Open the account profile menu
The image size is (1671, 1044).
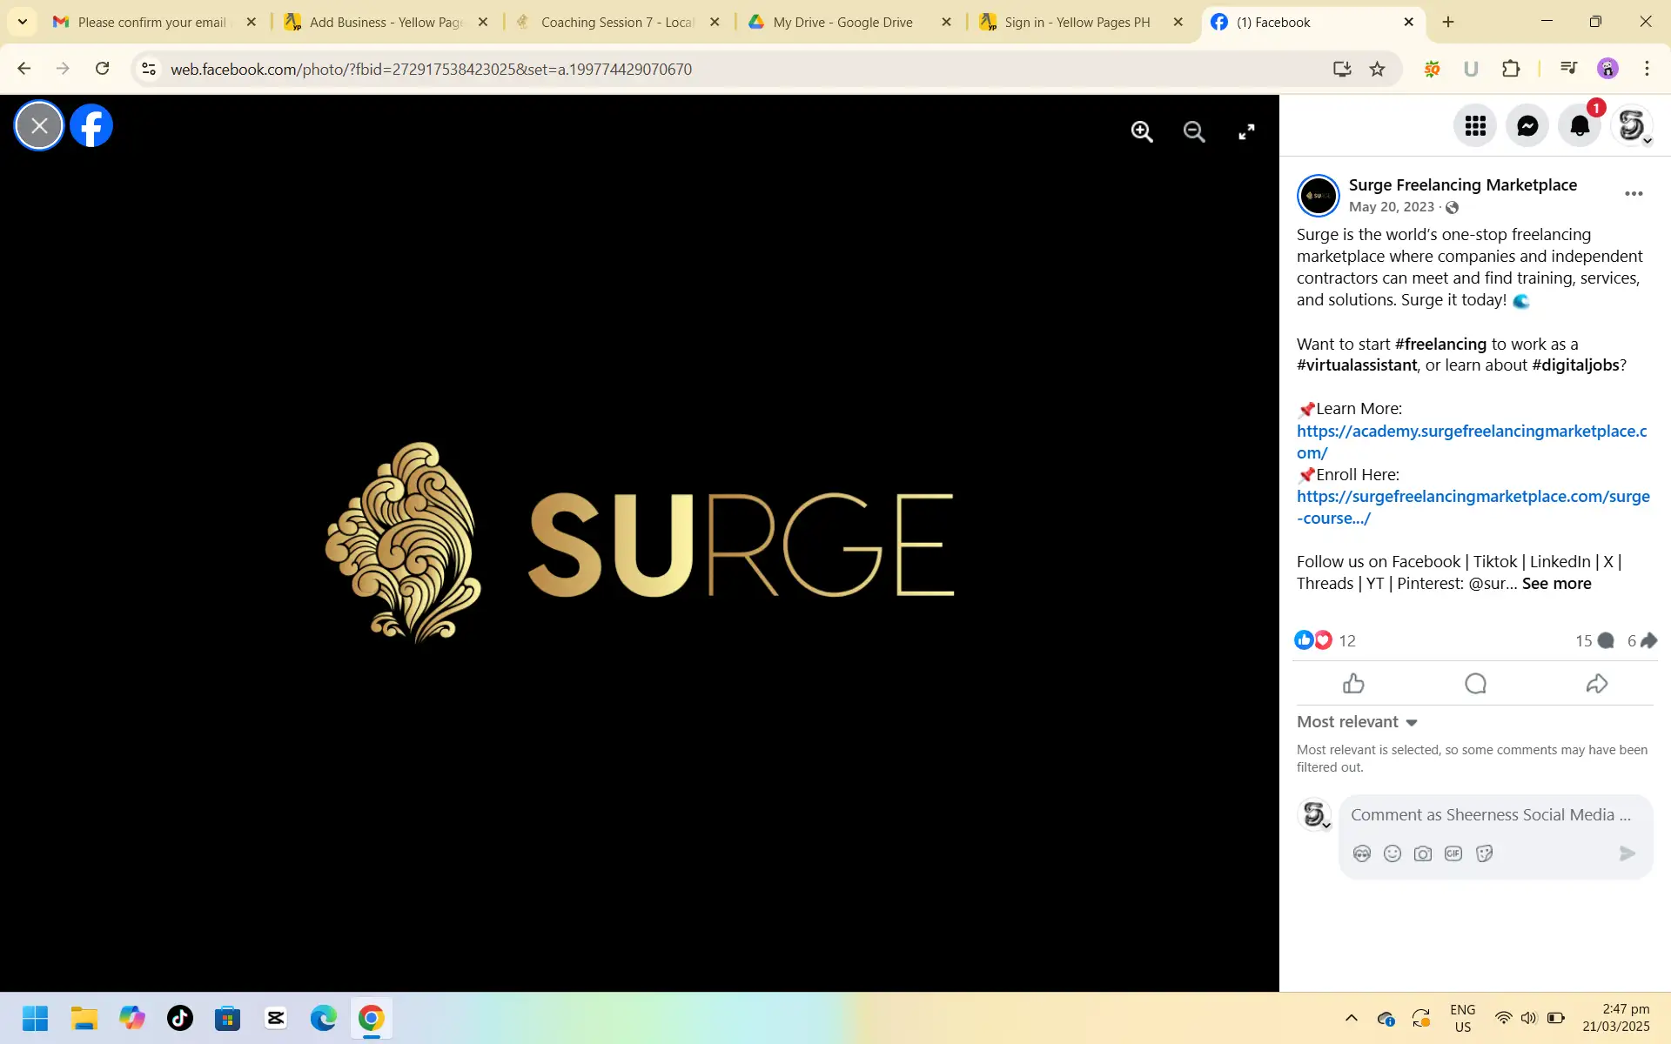pyautogui.click(x=1632, y=126)
